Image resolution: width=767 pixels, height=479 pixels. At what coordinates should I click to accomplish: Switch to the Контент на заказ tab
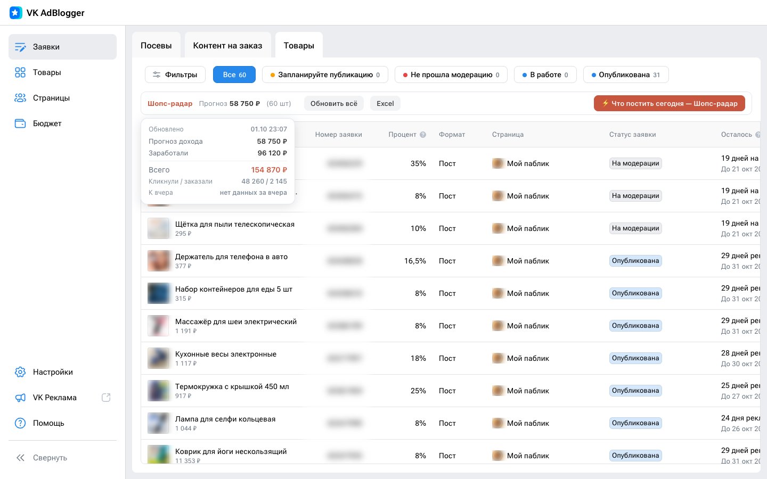click(x=227, y=46)
